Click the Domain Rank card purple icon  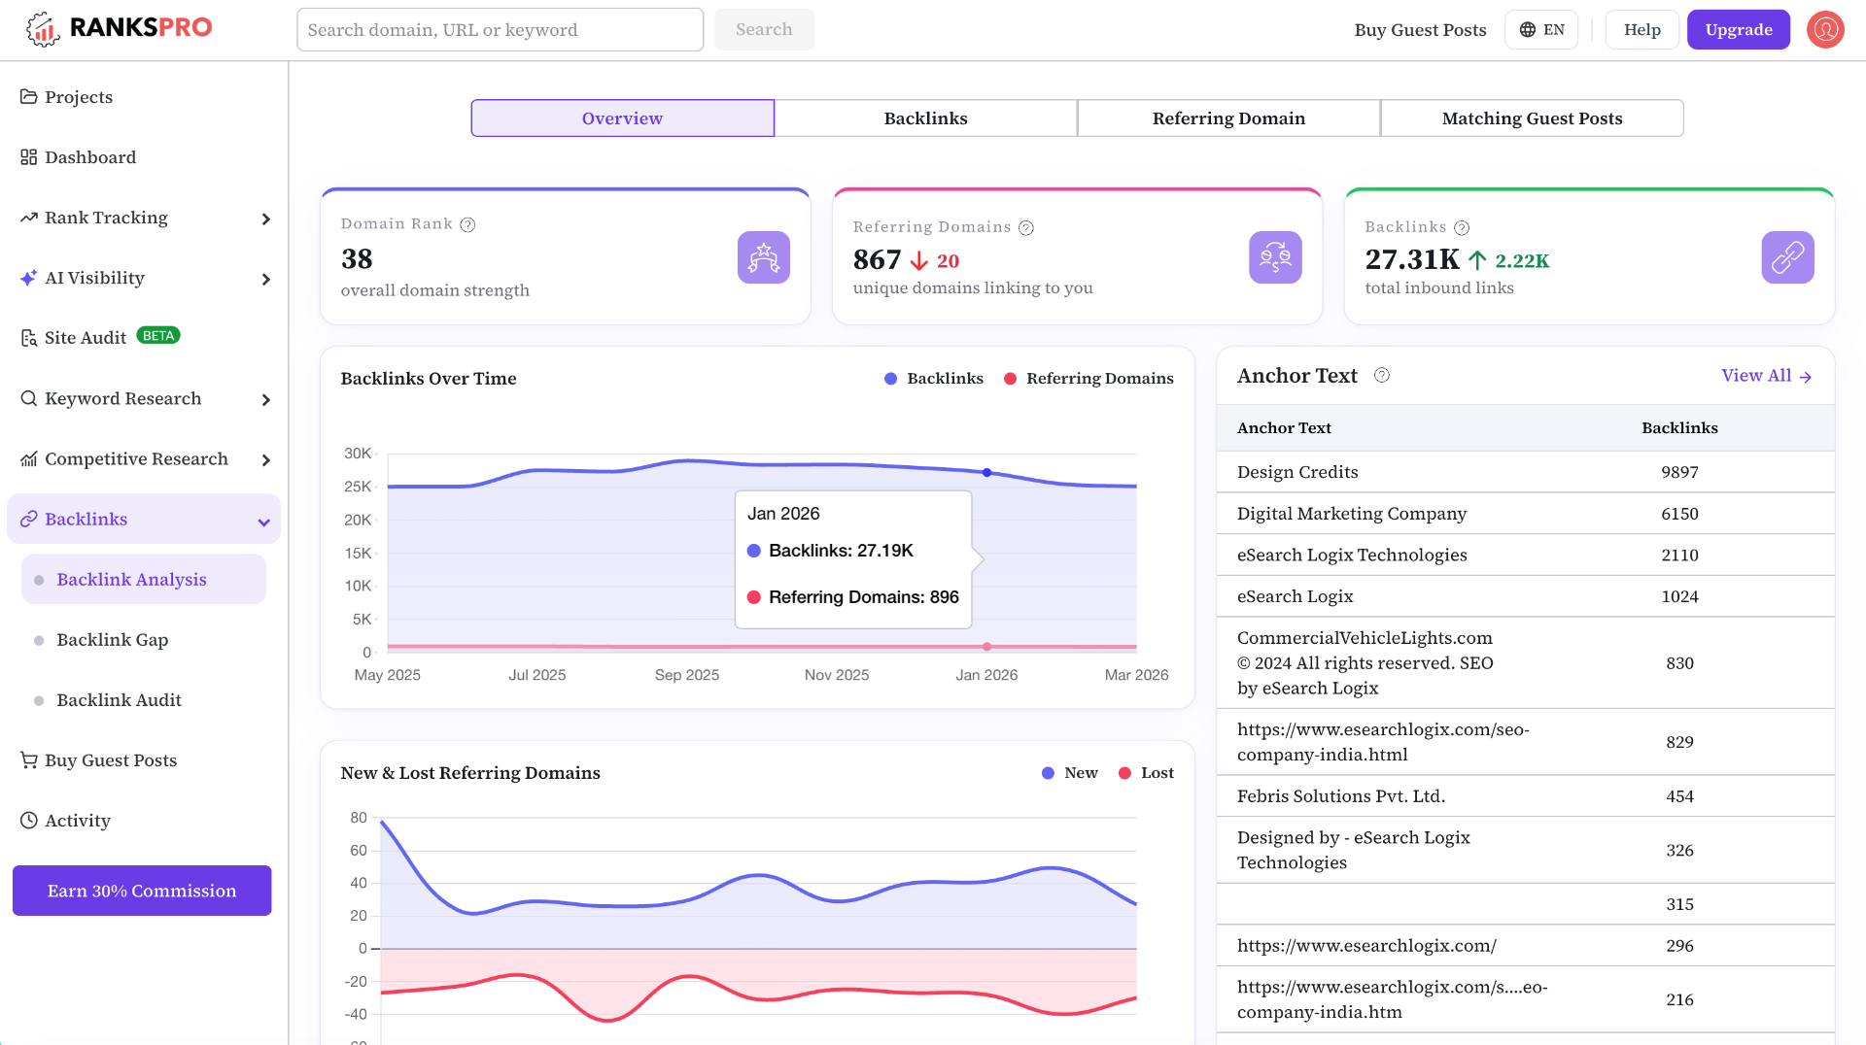tap(764, 257)
